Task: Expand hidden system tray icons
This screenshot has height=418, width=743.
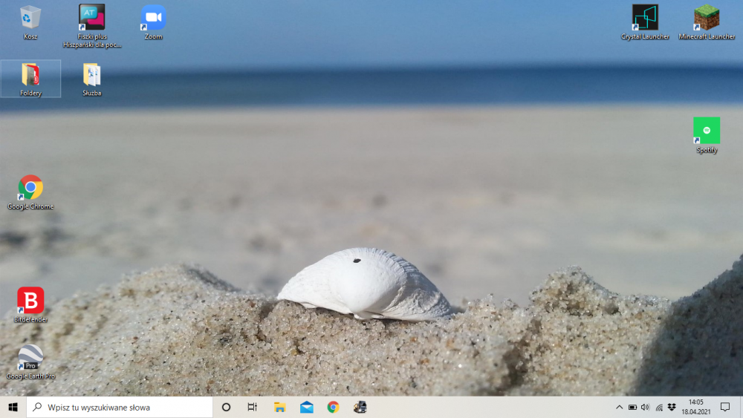Action: [x=620, y=407]
